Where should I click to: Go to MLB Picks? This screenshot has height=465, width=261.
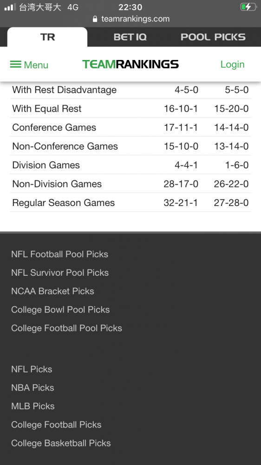coord(33,406)
